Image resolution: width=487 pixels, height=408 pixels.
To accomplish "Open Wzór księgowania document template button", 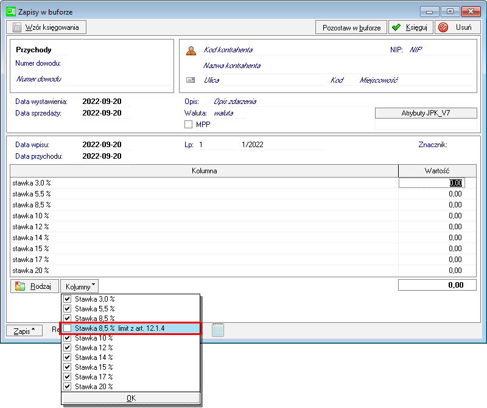I will (x=46, y=27).
